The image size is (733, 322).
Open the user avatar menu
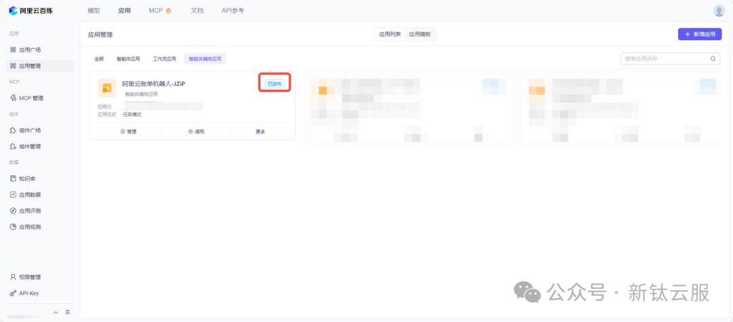[x=719, y=11]
